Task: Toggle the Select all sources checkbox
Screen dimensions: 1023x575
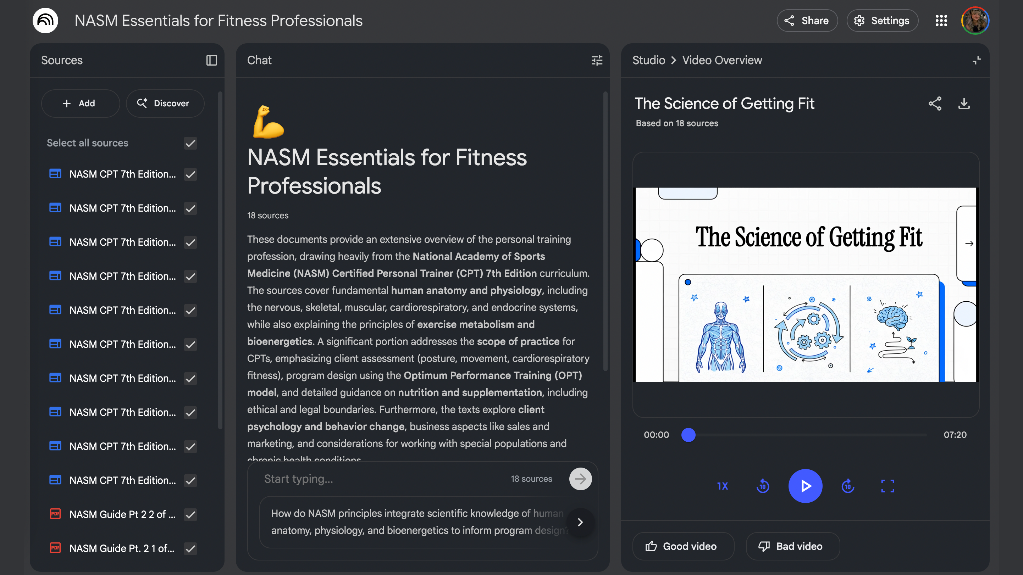Action: tap(190, 143)
